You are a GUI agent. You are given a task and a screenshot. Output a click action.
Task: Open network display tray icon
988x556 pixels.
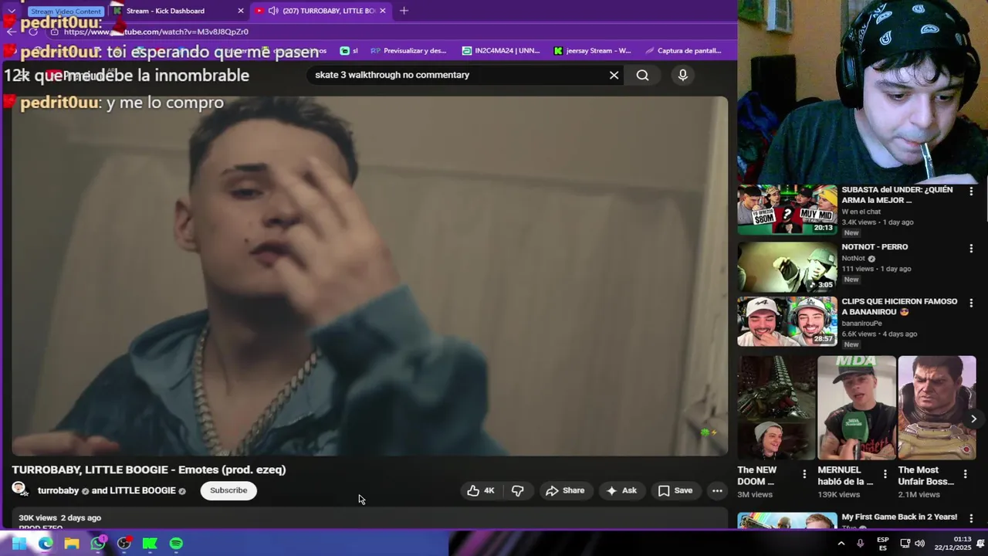pyautogui.click(x=905, y=544)
